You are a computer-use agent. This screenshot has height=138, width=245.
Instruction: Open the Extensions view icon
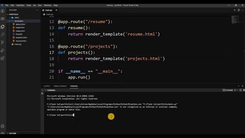click(x=3, y=58)
